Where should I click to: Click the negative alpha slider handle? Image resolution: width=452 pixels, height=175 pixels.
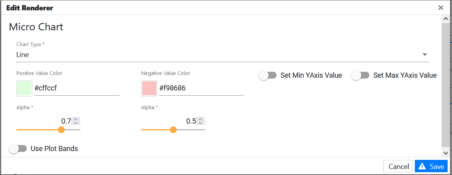(x=173, y=130)
